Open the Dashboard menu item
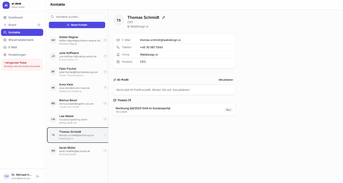Image resolution: width=343 pixels, height=183 pixels. 15,17
